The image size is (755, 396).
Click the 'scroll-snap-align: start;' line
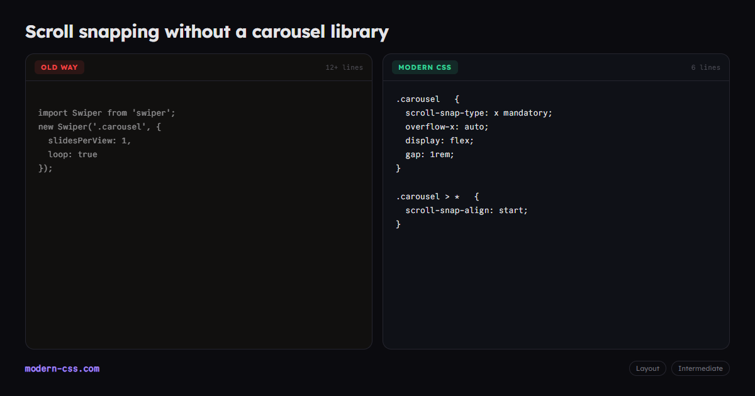(466, 211)
